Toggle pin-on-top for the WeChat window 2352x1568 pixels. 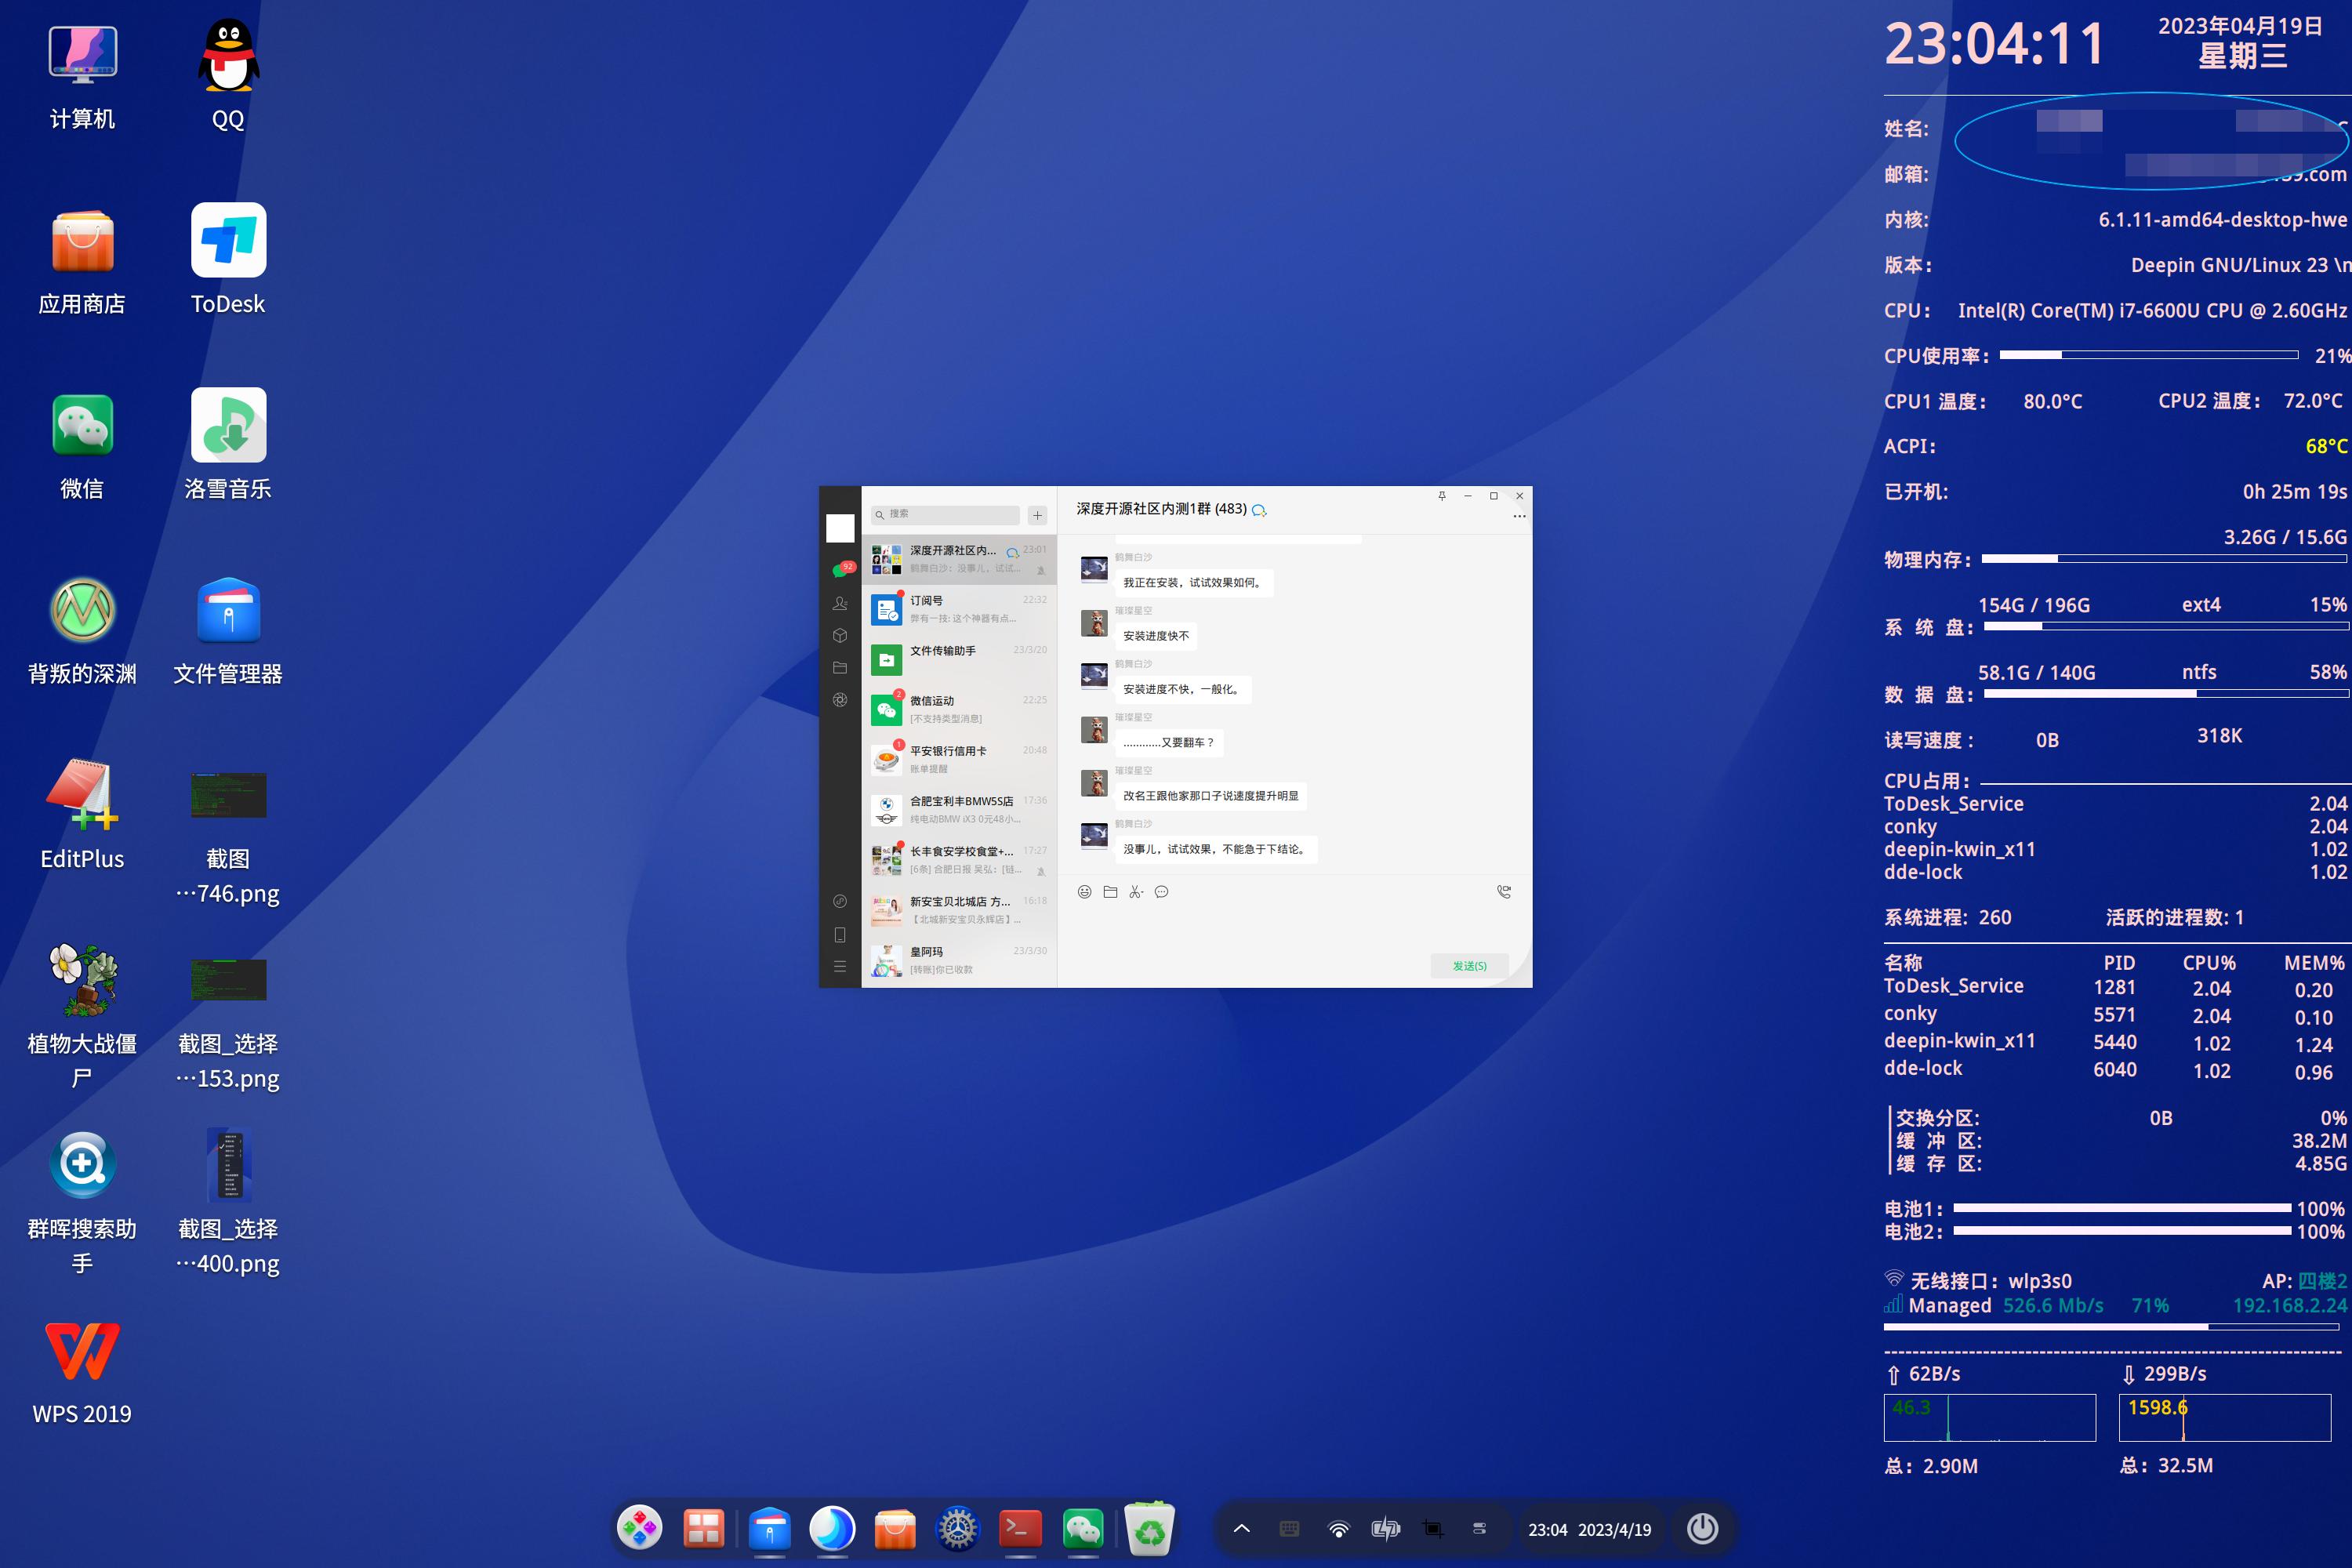(x=1442, y=496)
